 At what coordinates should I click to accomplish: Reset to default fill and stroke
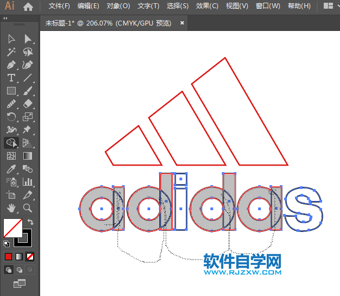click(x=7, y=244)
